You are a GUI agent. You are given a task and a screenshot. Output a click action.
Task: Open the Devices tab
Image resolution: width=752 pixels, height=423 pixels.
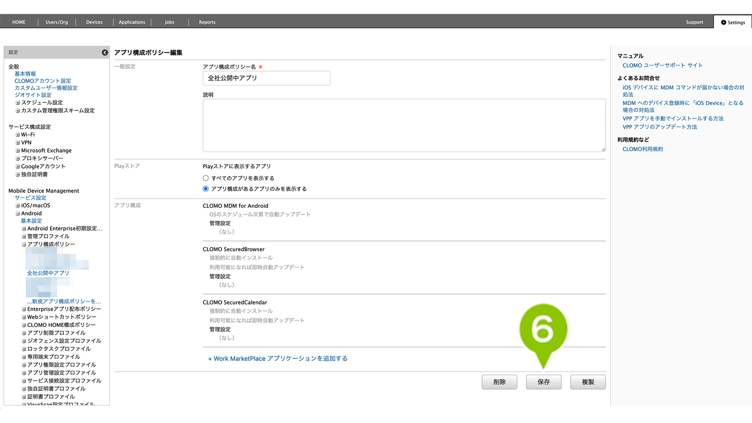pyautogui.click(x=94, y=22)
